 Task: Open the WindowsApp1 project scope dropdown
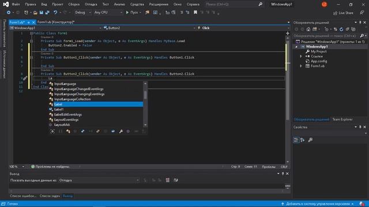pyautogui.click(x=55, y=28)
